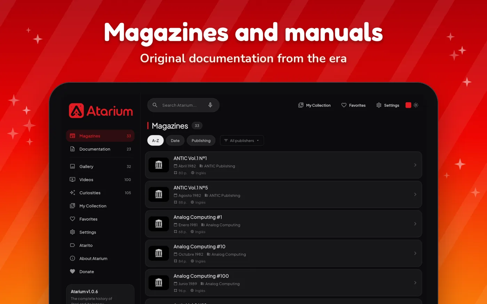This screenshot has height=304, width=487.
Task: Expand the ANTIC Vol.1 Nº5 entry chevron
Action: 415,195
